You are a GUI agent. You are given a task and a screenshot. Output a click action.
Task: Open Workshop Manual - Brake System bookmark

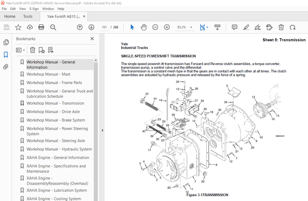coord(56,120)
